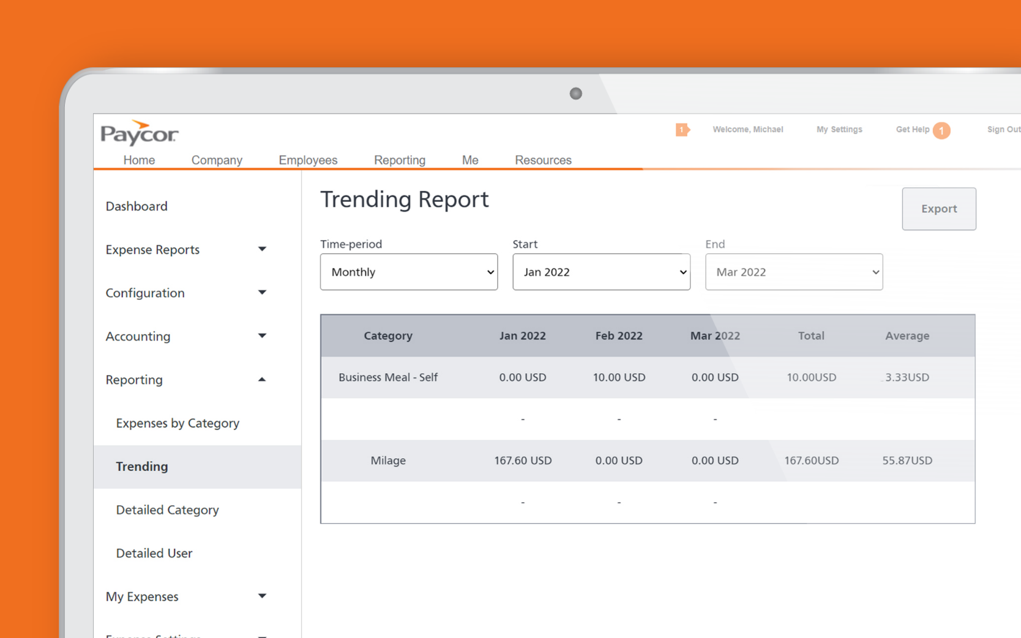Click the Average column header
The image size is (1021, 638).
pyautogui.click(x=907, y=335)
